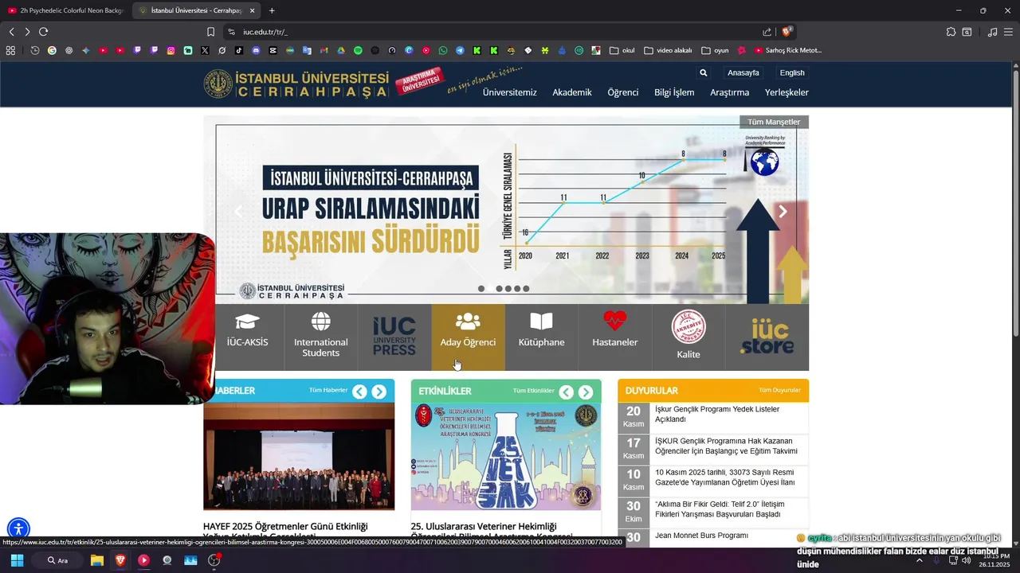Switch the site language to English
Viewport: 1020px width, 573px height.
792,72
